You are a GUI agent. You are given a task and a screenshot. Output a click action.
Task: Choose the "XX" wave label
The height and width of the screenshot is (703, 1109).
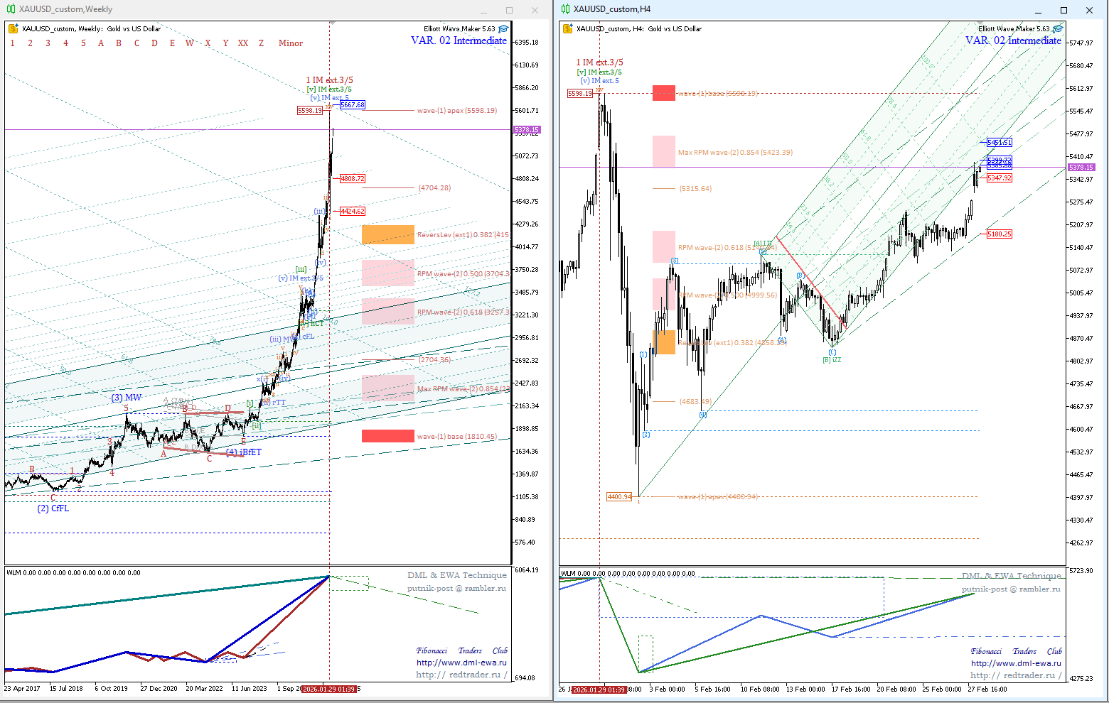[243, 43]
